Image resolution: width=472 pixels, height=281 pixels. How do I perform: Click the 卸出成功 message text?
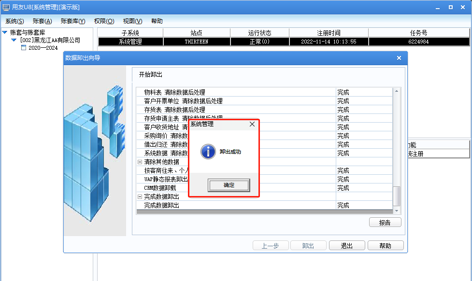tap(230, 152)
